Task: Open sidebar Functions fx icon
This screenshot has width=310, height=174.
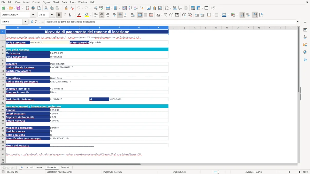Action: (305, 60)
